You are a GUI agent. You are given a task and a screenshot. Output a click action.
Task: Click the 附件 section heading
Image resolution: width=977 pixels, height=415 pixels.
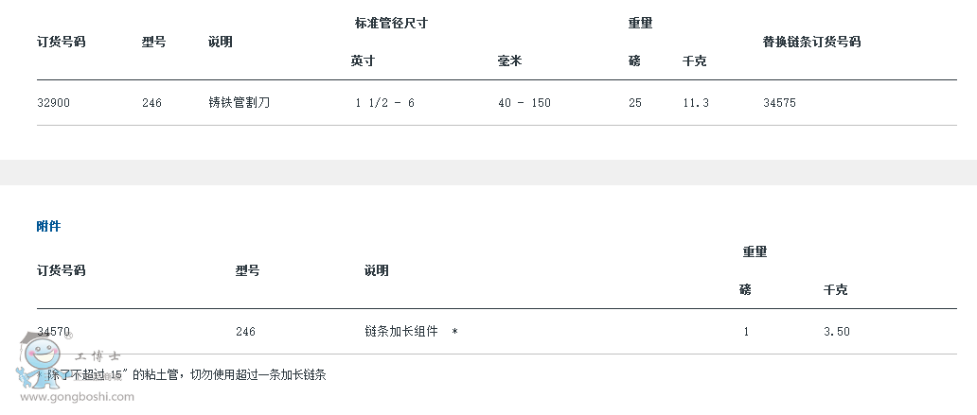click(48, 227)
